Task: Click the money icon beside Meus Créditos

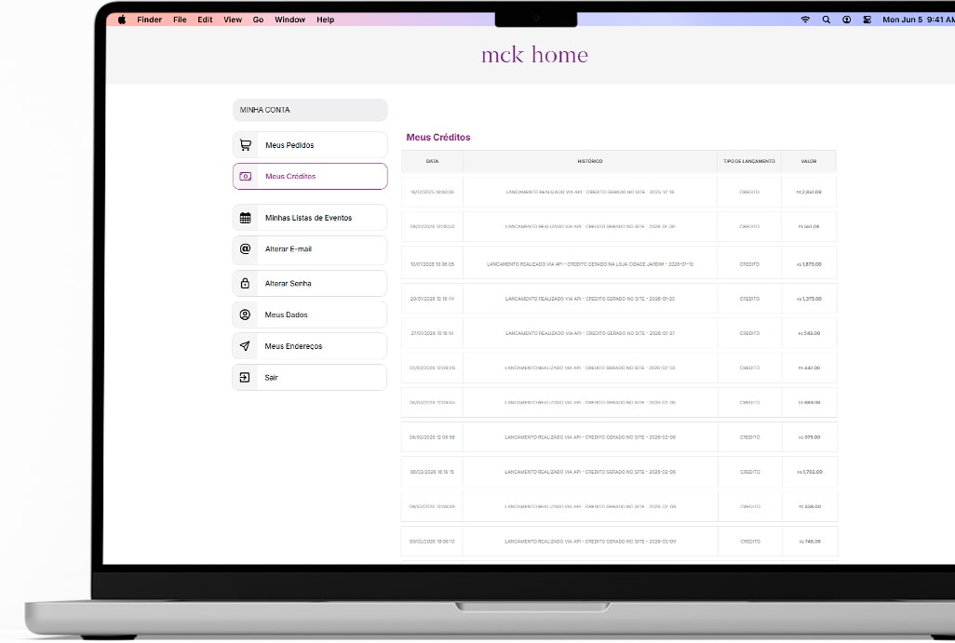Action: [x=246, y=177]
